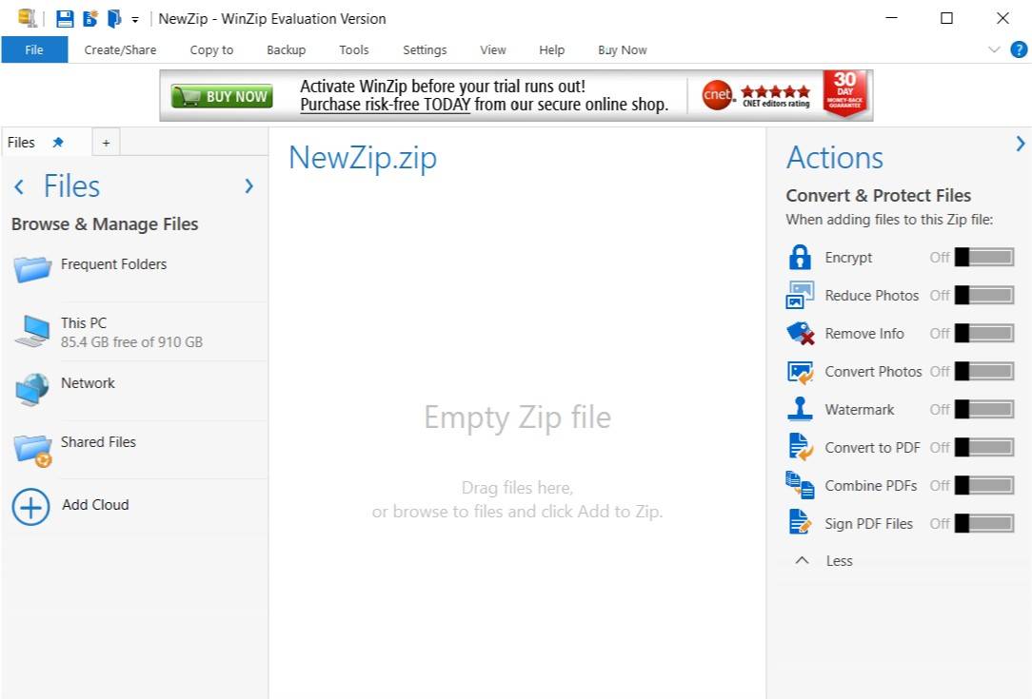Add a new pane tab with plus
Screen dimensions: 1032x699
pos(106,143)
